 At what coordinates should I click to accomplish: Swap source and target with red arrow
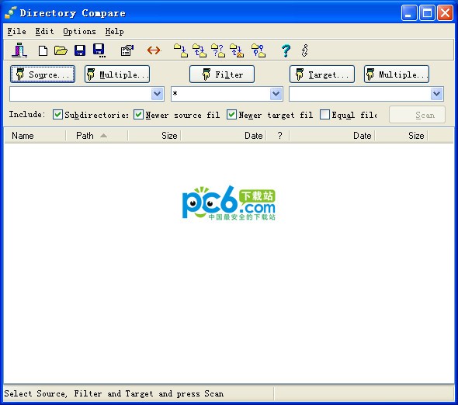point(154,50)
